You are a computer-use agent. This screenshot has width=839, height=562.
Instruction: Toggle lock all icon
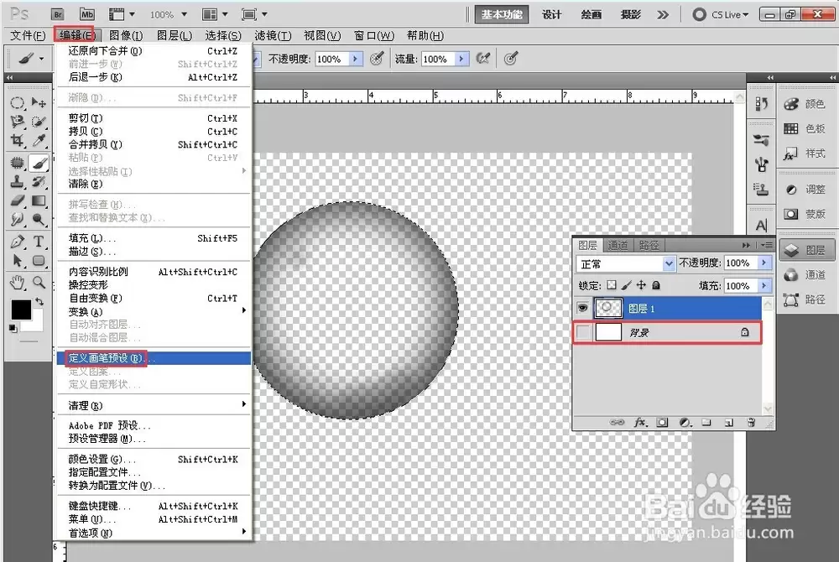point(656,285)
